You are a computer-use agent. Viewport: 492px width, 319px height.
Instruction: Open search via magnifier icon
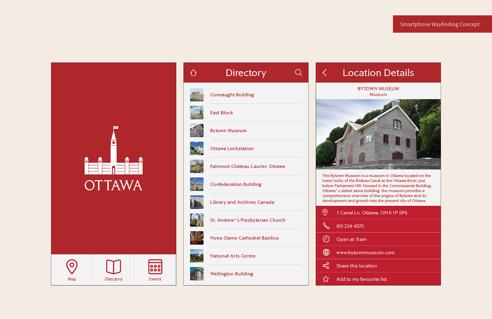point(298,72)
